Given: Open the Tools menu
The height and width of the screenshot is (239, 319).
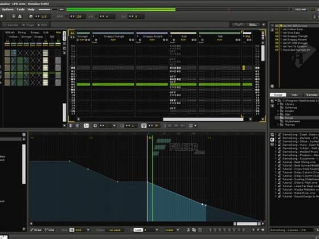Looking at the screenshot, I should [x=21, y=10].
